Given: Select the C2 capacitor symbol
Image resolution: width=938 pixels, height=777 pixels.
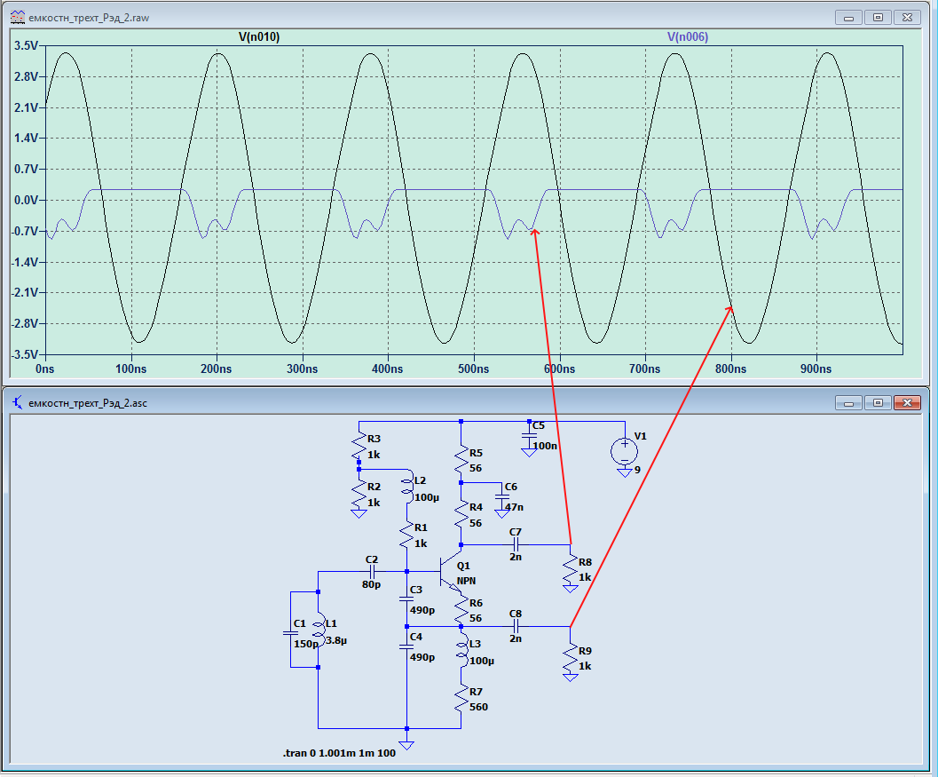Looking at the screenshot, I should (x=372, y=572).
